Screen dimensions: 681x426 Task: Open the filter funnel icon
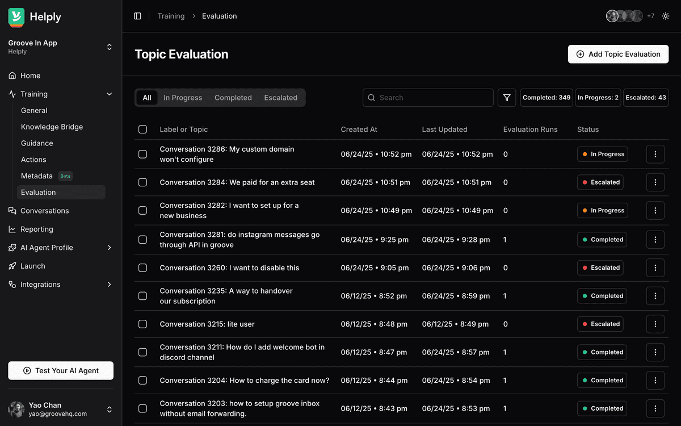[x=507, y=98]
